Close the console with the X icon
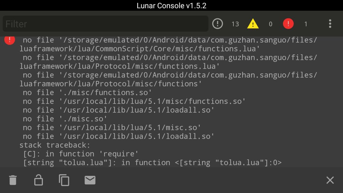The height and width of the screenshot is (193, 343). pyautogui.click(x=330, y=180)
